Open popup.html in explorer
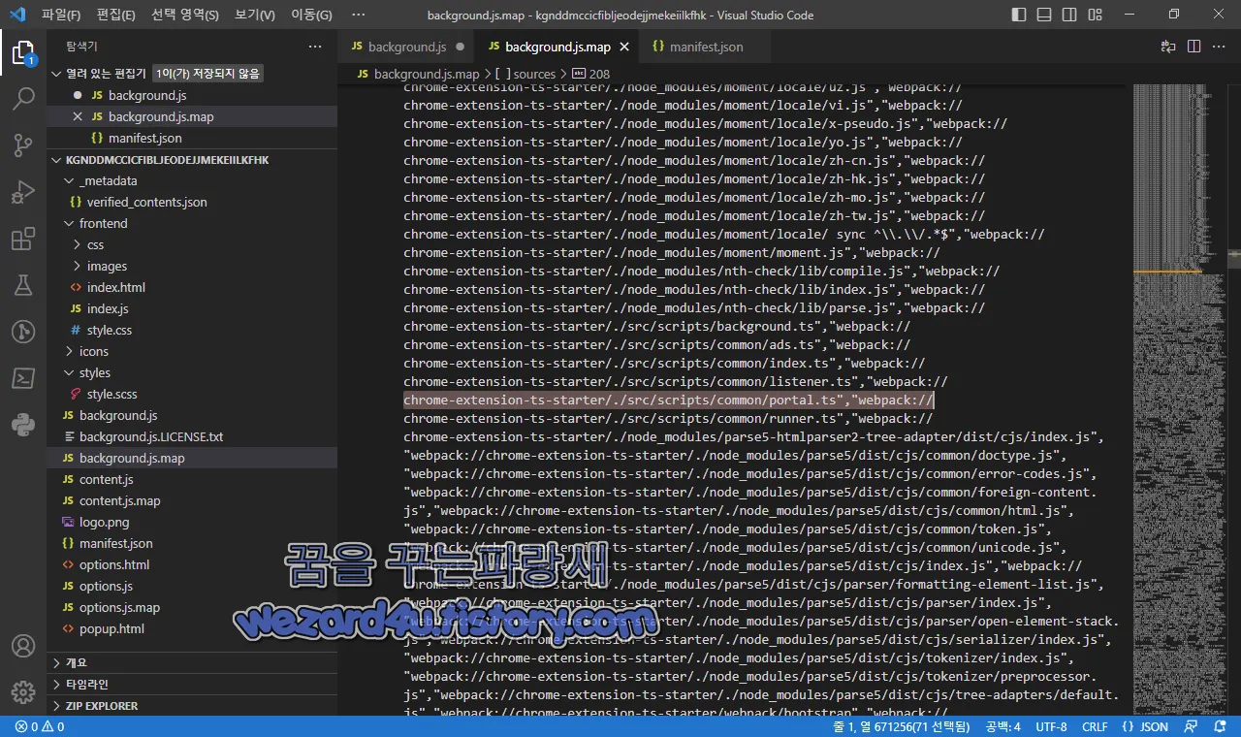This screenshot has height=737, width=1241. coord(192,628)
